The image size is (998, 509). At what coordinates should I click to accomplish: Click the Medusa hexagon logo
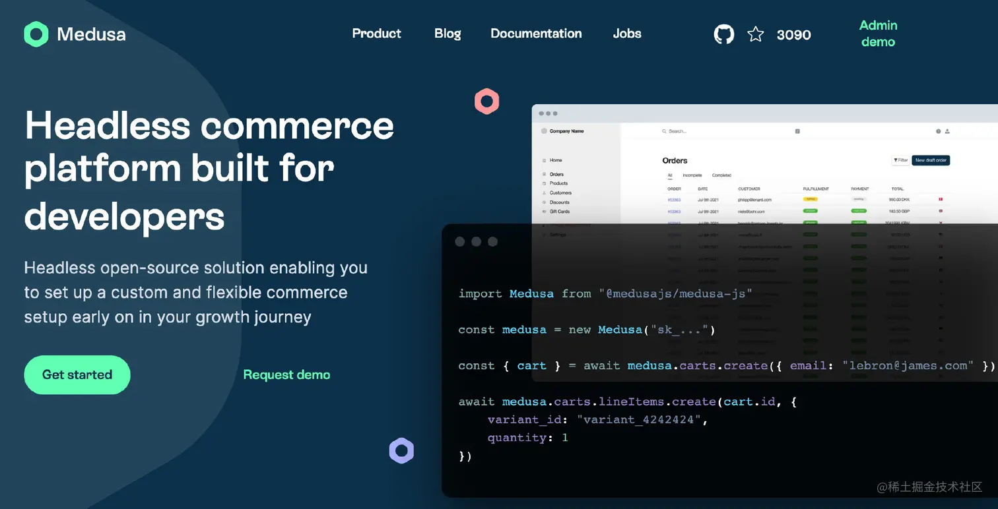coord(36,34)
